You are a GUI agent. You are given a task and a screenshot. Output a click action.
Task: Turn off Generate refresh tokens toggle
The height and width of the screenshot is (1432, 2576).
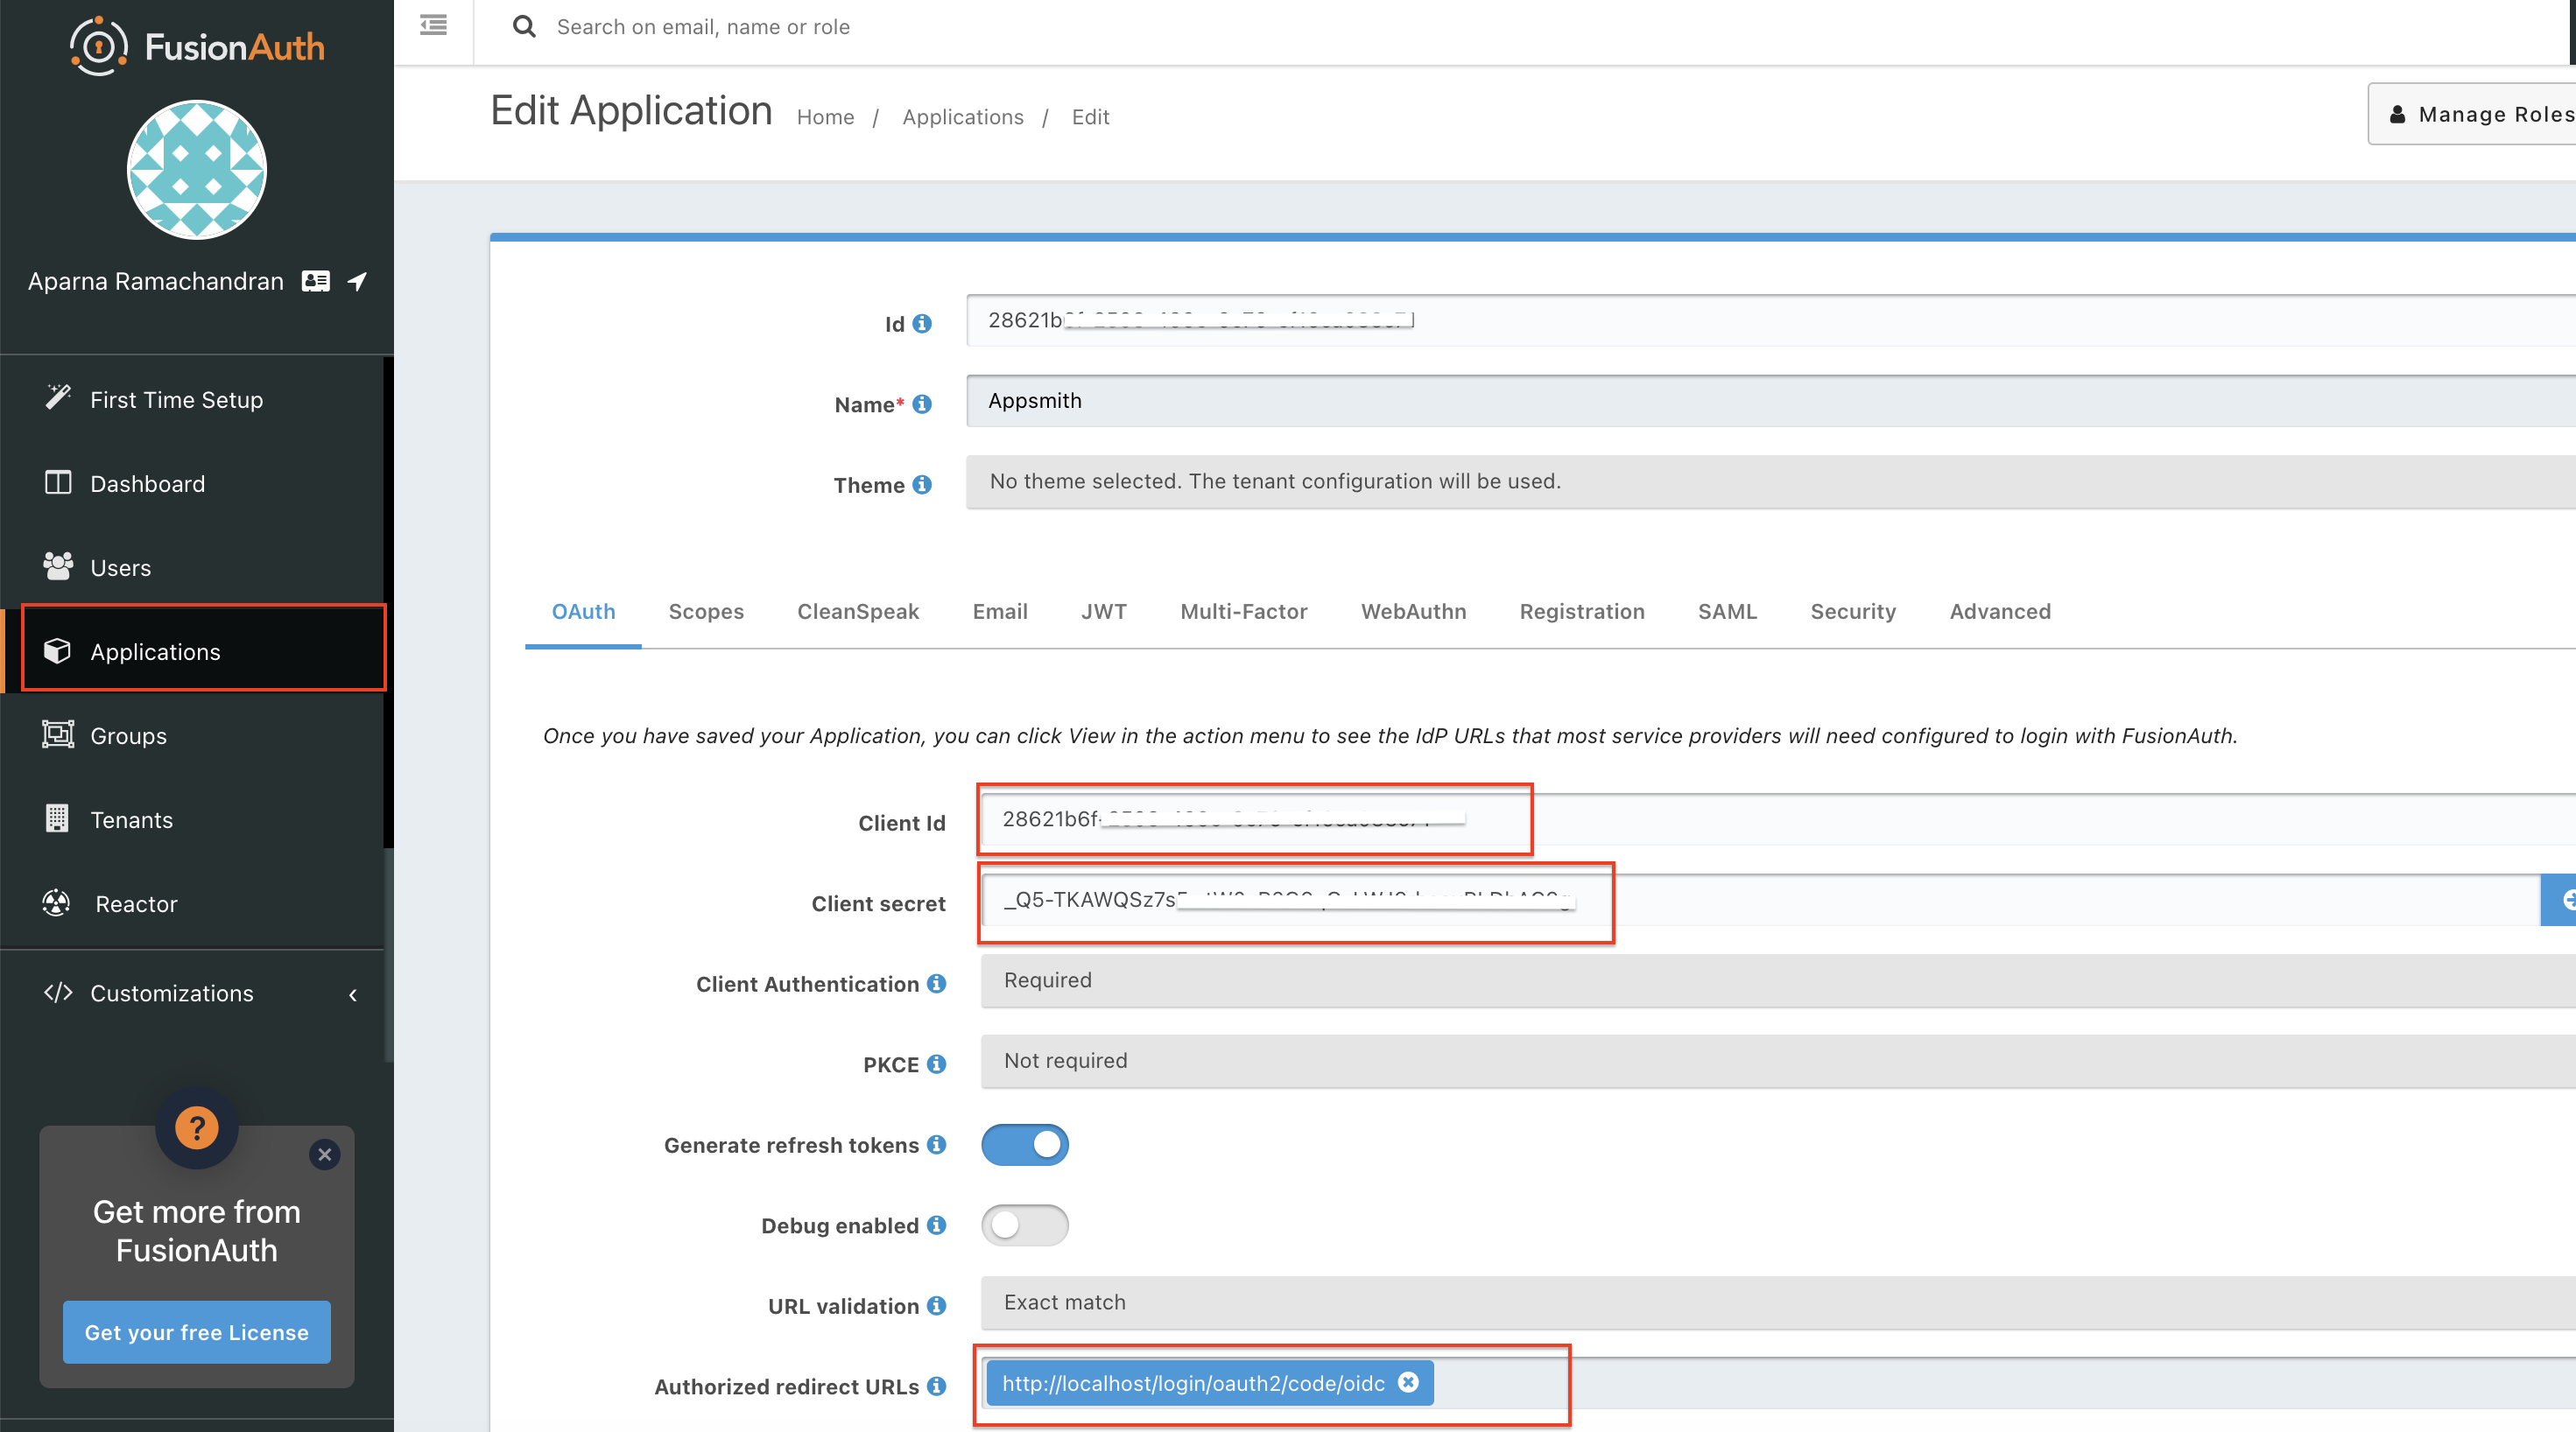(1024, 1144)
